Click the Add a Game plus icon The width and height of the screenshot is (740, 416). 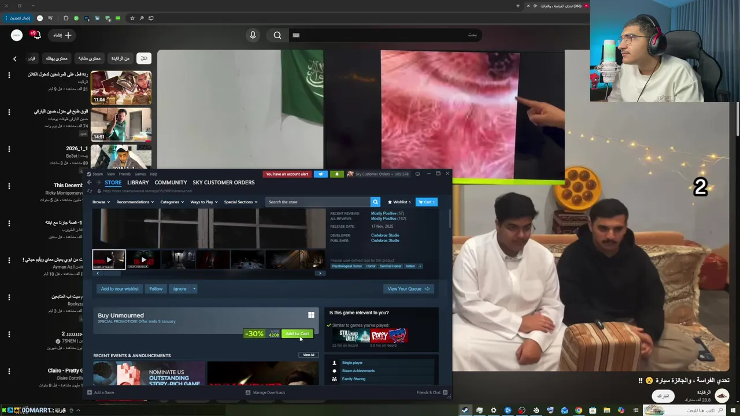click(x=90, y=392)
